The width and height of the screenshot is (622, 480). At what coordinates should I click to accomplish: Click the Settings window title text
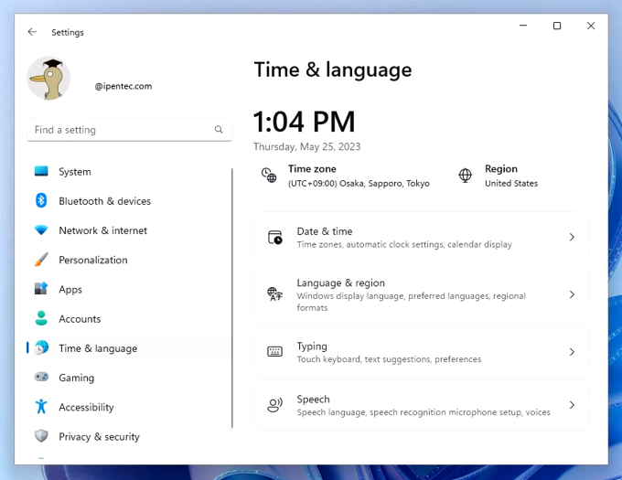click(x=68, y=33)
